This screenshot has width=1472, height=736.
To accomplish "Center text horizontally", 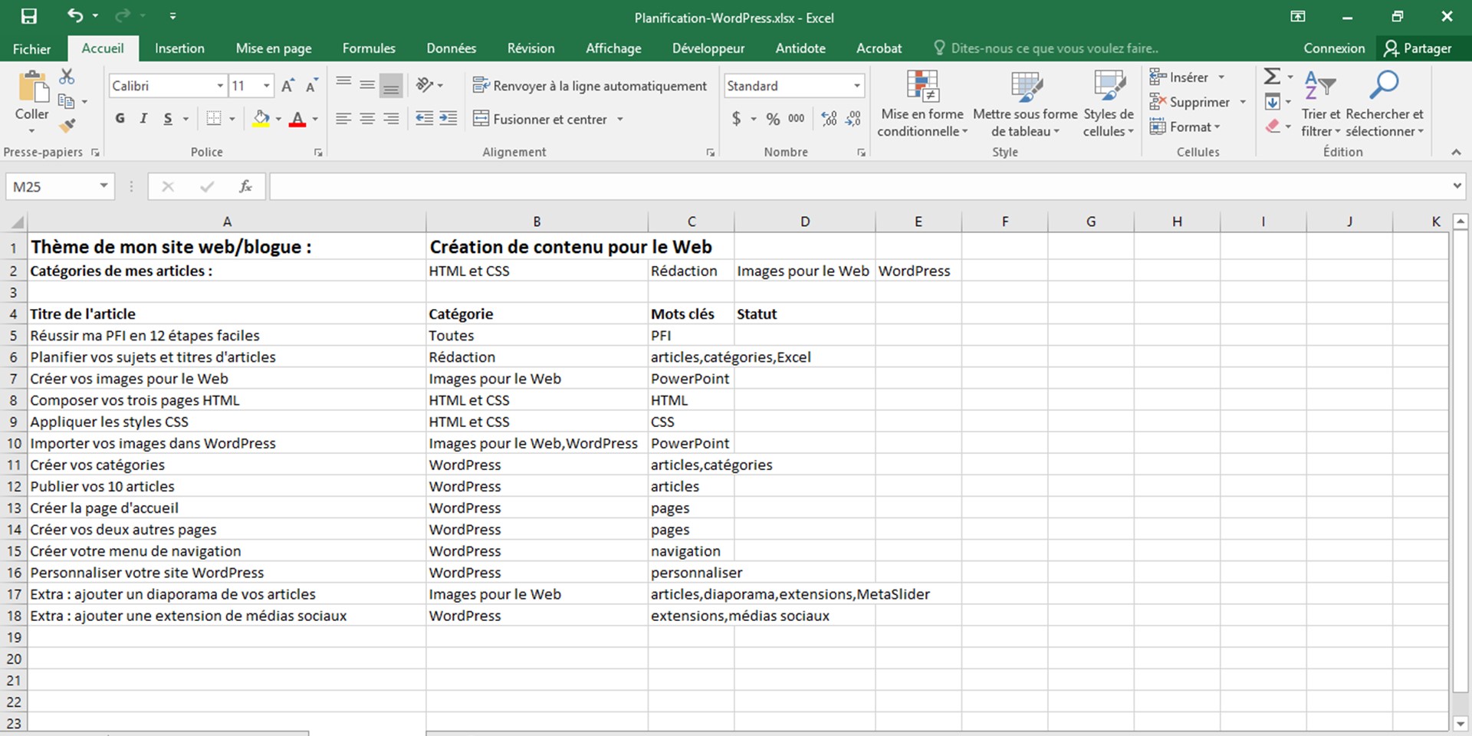I will [368, 119].
